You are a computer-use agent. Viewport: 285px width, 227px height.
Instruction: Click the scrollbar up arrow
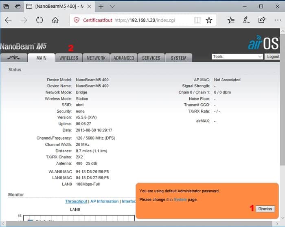tap(283, 31)
